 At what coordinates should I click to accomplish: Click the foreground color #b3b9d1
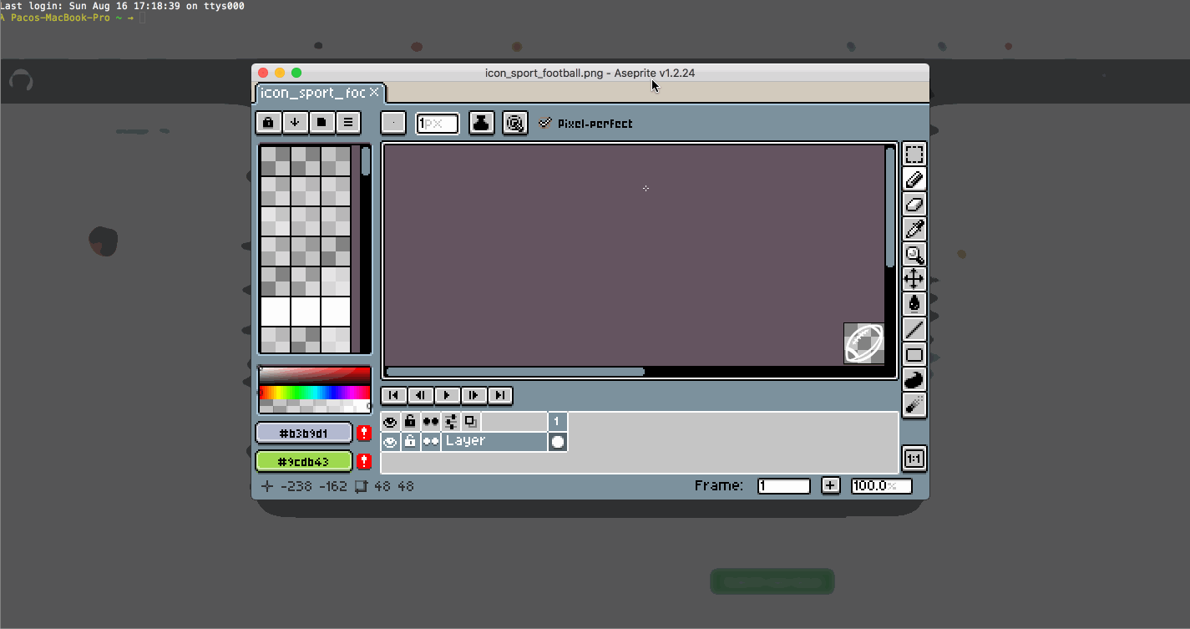[304, 434]
